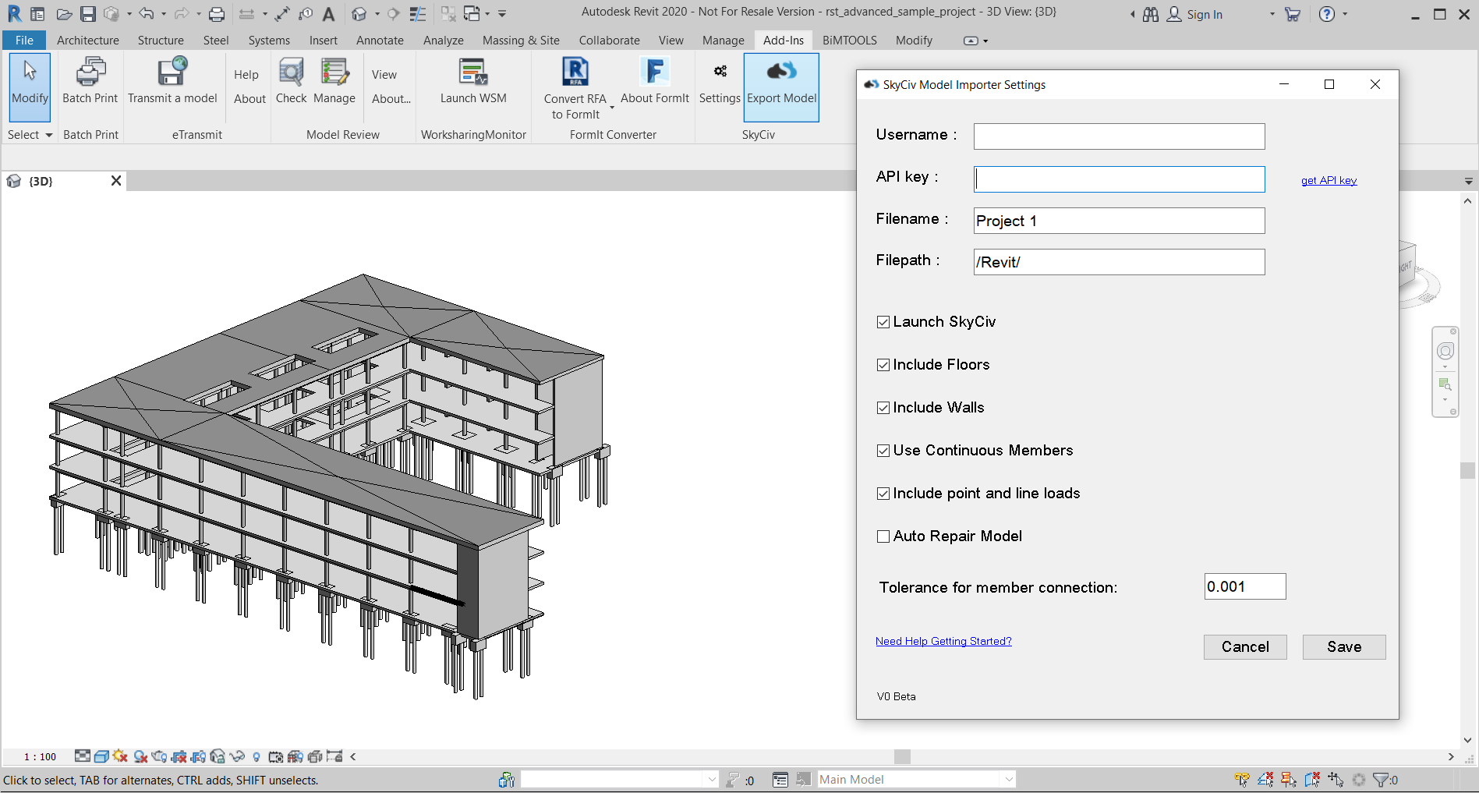Enable the Auto Repair Model checkbox
The width and height of the screenshot is (1479, 793).
883,536
